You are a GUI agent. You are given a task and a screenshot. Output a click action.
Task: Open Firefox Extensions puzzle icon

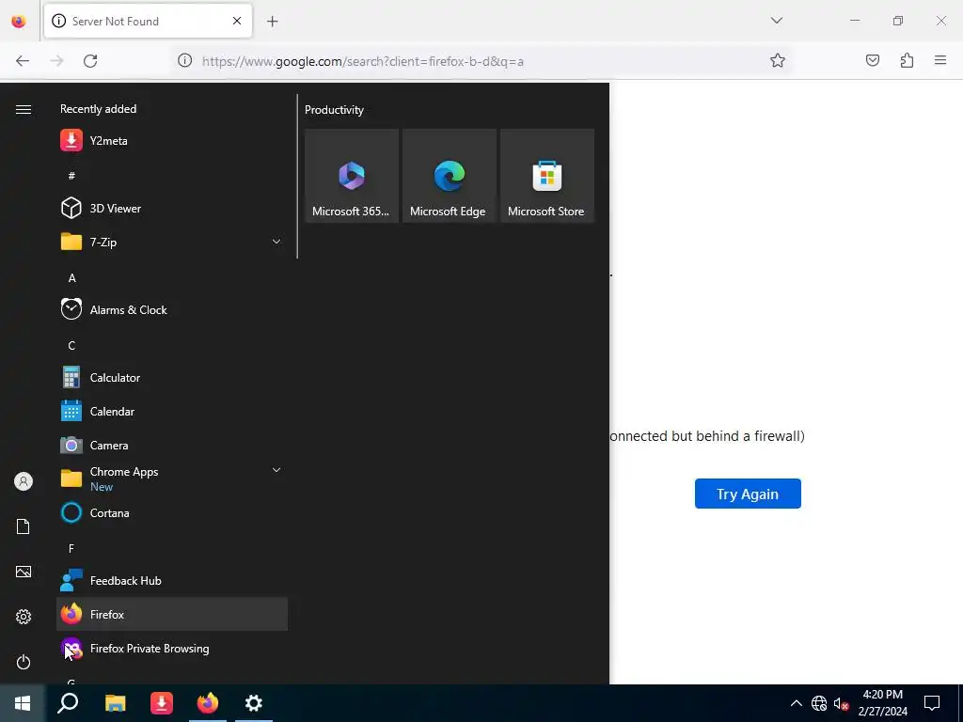(907, 60)
